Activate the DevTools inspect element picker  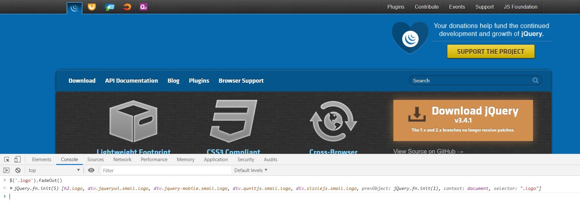7,159
